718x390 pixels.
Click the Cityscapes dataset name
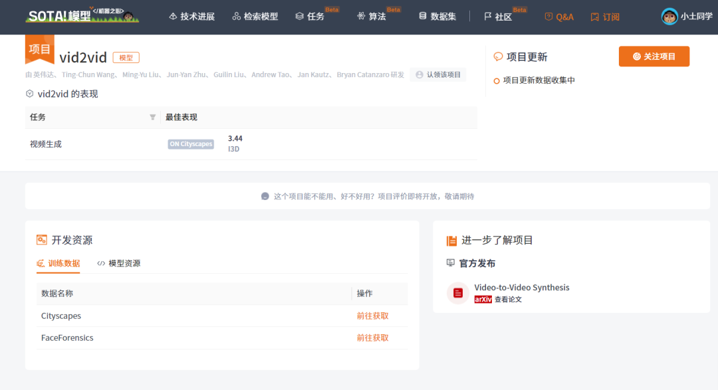61,316
